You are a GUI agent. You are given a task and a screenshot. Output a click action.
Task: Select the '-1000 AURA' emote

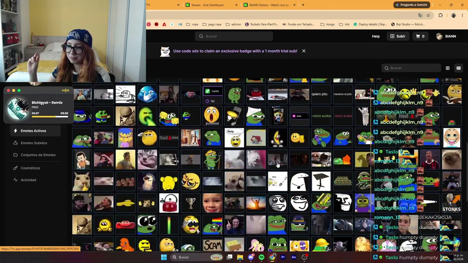pos(343,116)
